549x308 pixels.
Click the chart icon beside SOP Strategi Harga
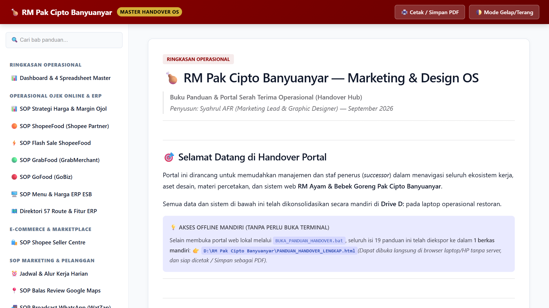click(14, 109)
